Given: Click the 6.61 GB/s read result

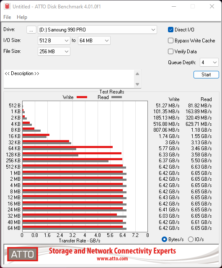Looking at the screenshot, I should click(x=201, y=222).
